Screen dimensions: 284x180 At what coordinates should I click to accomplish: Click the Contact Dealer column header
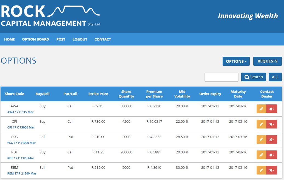tap(267, 94)
